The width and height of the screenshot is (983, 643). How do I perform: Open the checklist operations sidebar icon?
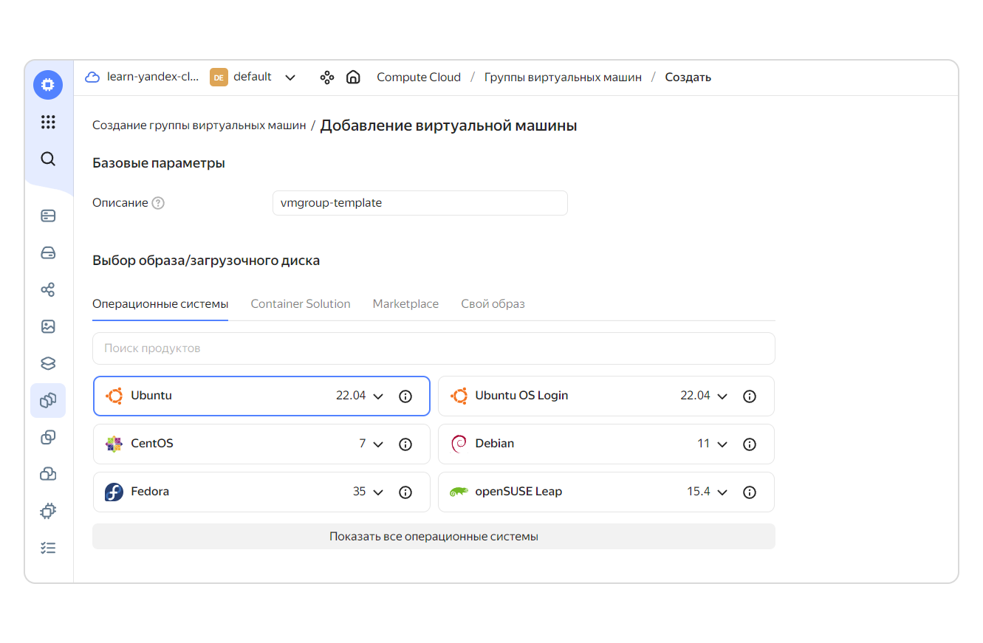[48, 548]
